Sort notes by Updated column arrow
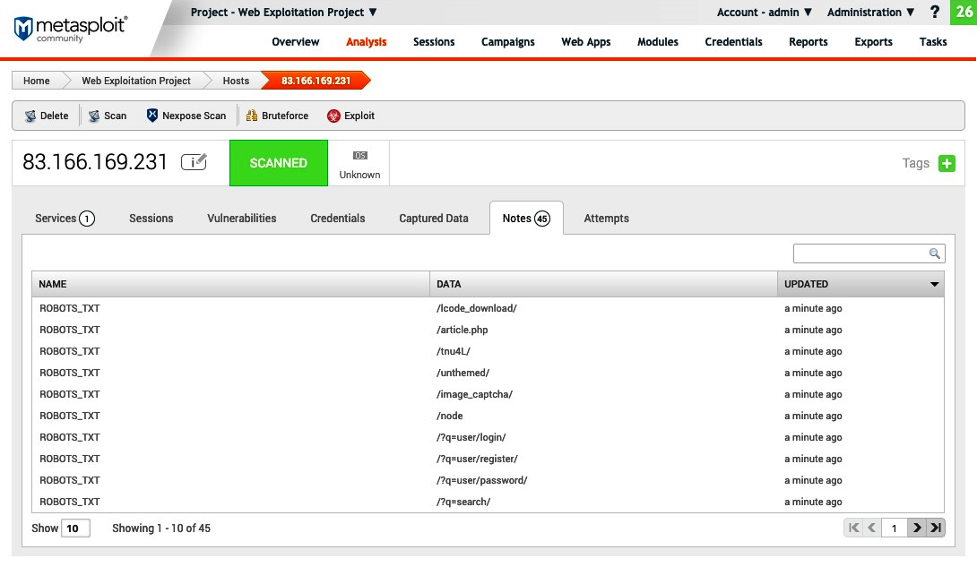 point(935,285)
